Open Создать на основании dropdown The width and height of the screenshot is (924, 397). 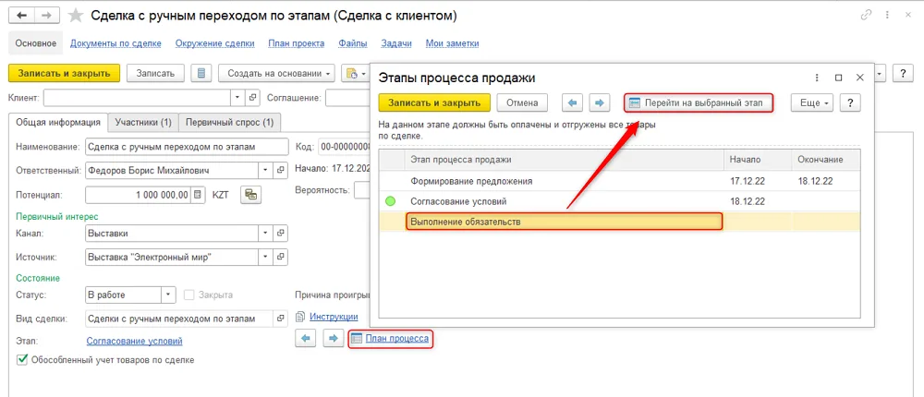(277, 73)
